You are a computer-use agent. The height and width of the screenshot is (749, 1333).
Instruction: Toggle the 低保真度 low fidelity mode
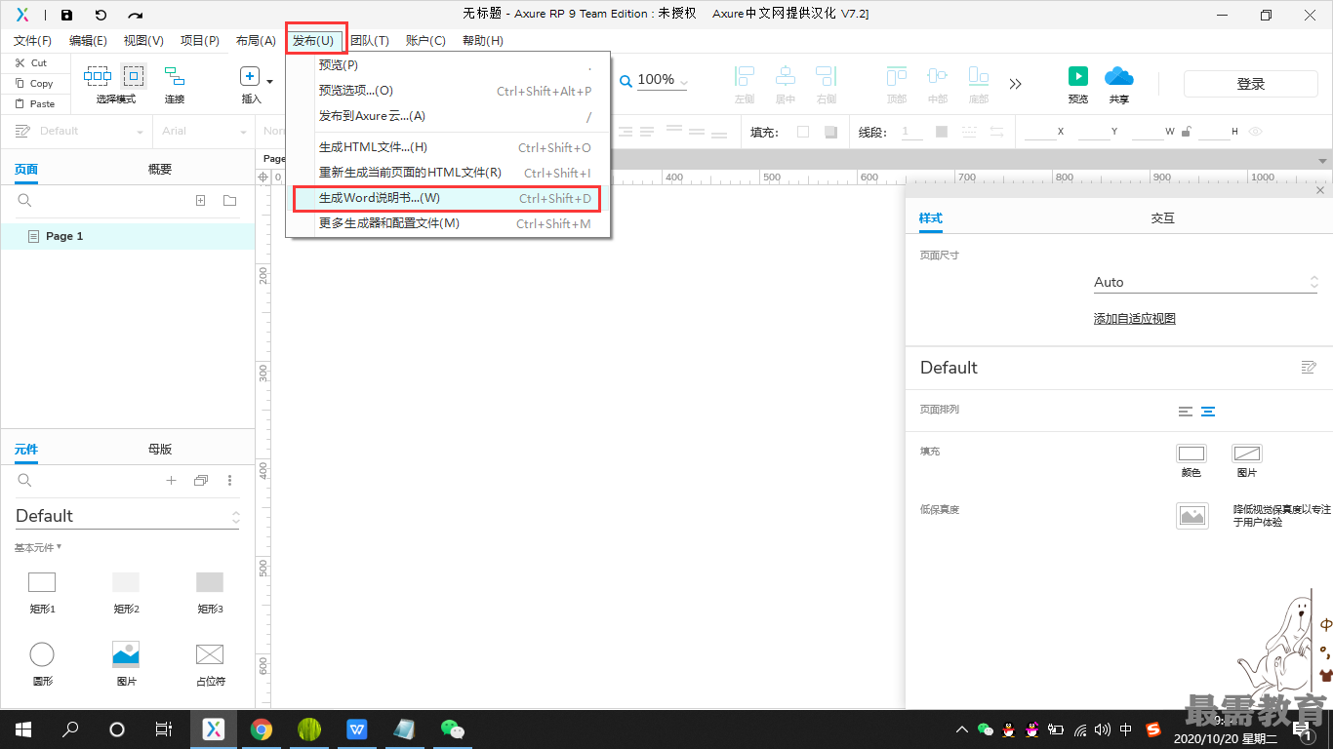pyautogui.click(x=1192, y=516)
